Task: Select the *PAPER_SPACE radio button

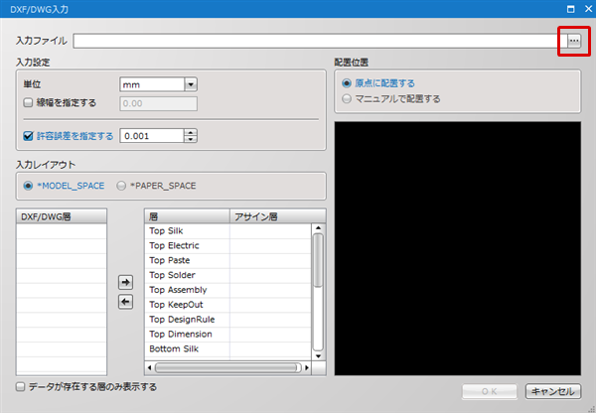Action: (x=121, y=186)
